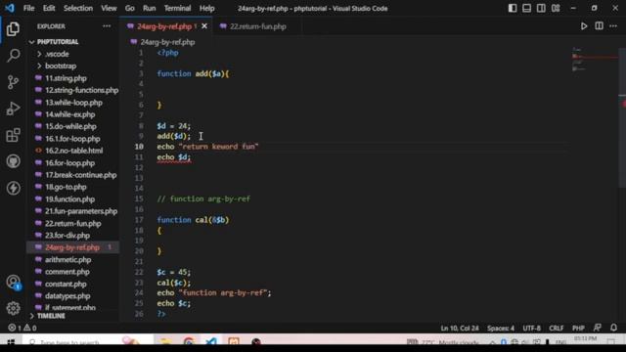The image size is (626, 352).
Task: Click Ln 10, Col 24 status entry
Action: (x=460, y=329)
